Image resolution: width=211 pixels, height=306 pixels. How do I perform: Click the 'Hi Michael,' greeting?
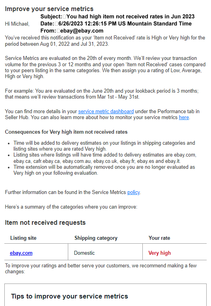click(x=17, y=24)
